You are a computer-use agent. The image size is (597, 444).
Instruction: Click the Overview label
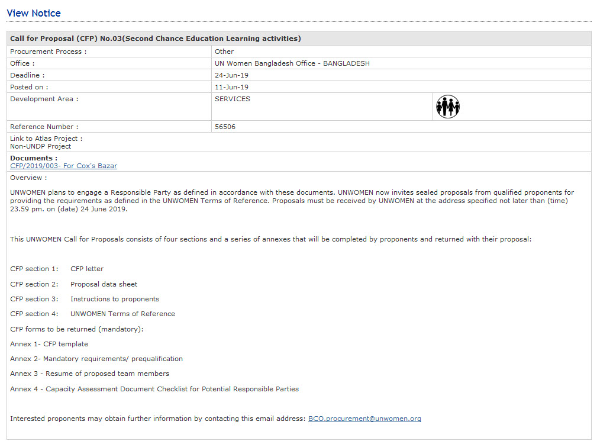tap(28, 178)
